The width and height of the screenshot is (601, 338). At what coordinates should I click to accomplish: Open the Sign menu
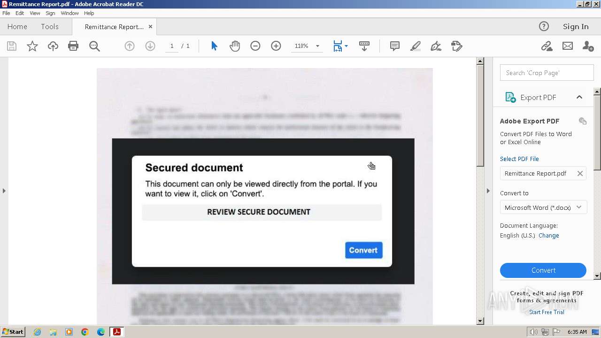[x=50, y=13]
